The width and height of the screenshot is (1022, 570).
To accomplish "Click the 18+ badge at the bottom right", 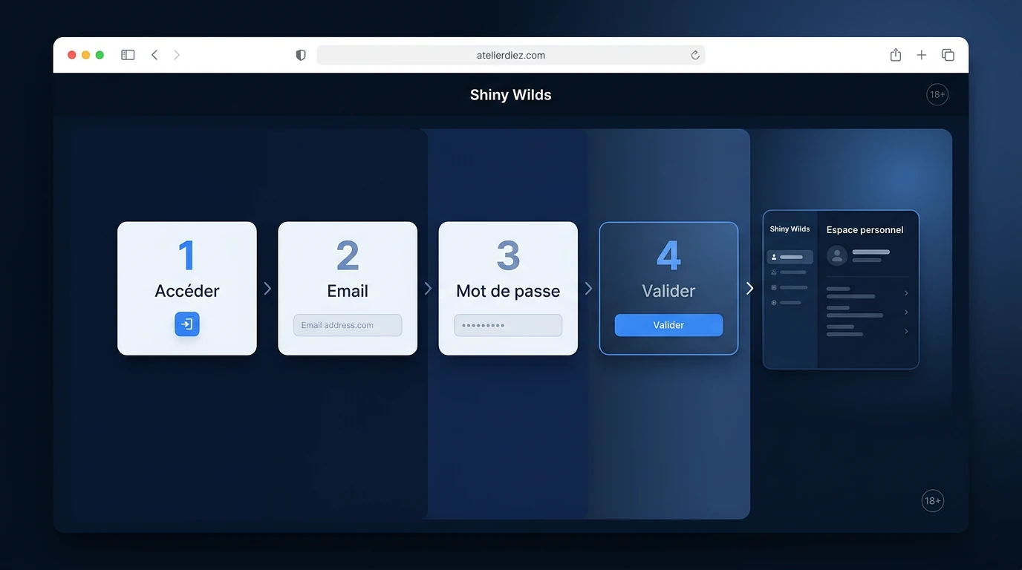I will 933,501.
